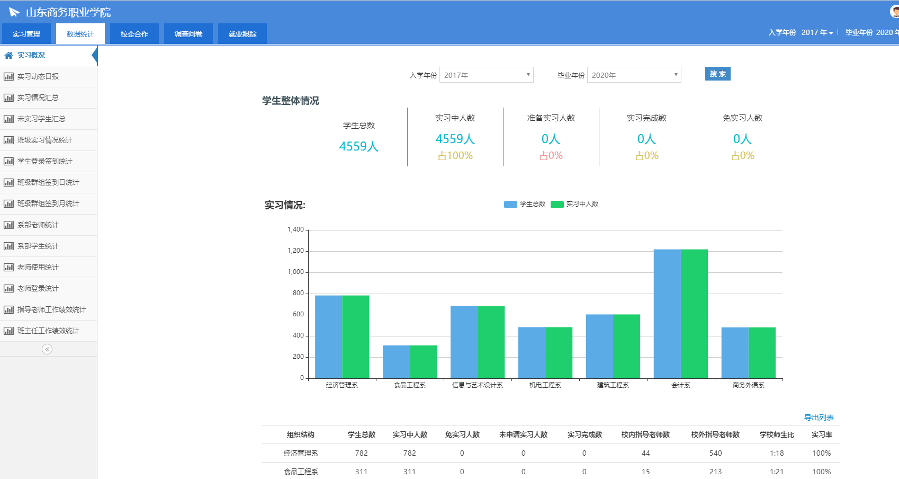The image size is (899, 479).
Task: Click the 导出列表 link
Action: (819, 418)
